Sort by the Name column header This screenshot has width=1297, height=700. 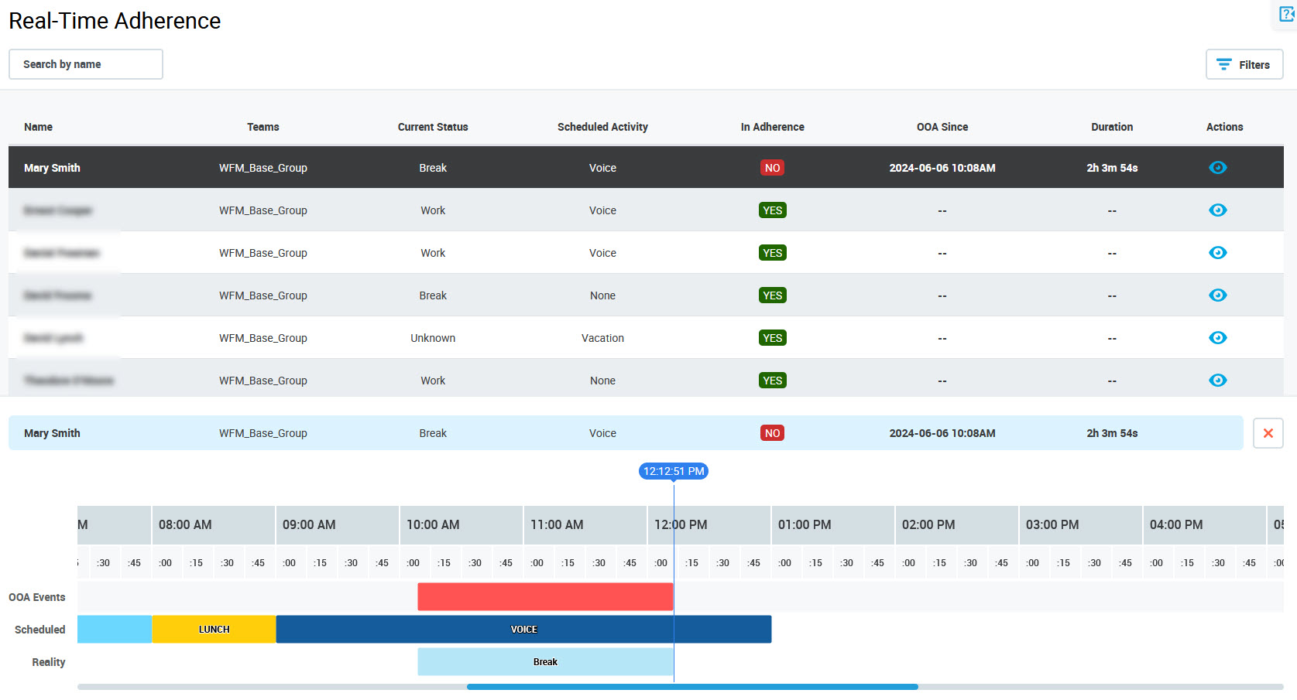pos(38,127)
